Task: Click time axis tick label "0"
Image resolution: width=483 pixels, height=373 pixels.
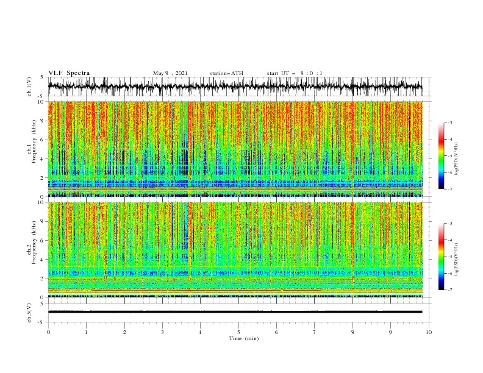Action: [48, 332]
